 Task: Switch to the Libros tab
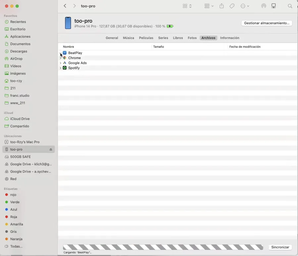(178, 38)
